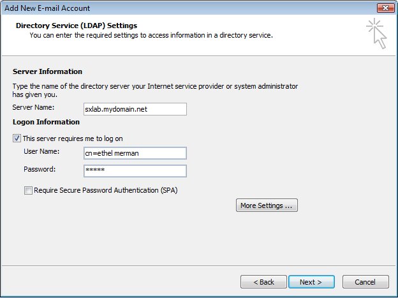Click the 'User Name:' label
Image resolution: width=398 pixels, height=298 pixels.
pyautogui.click(x=41, y=151)
